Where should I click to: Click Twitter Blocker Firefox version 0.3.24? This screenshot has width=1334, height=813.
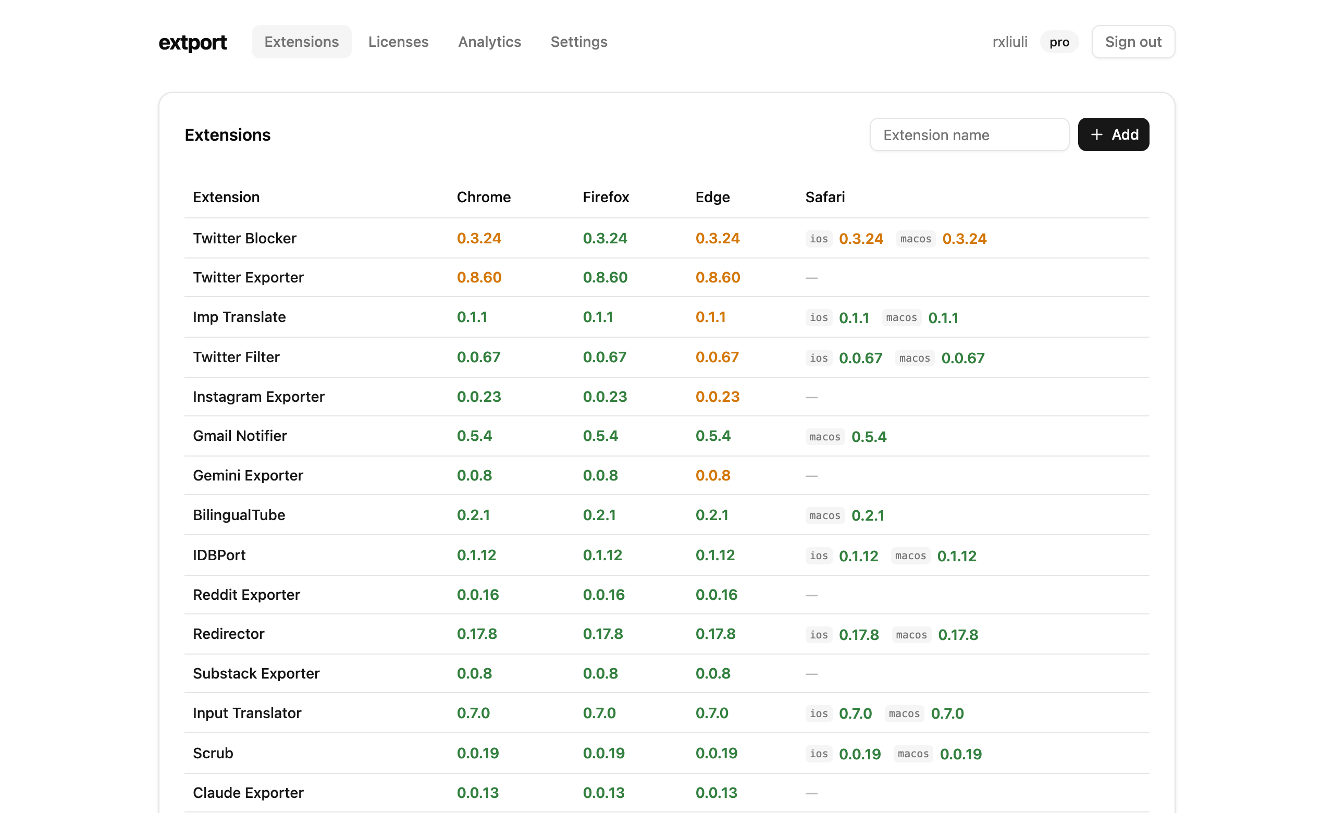click(605, 238)
